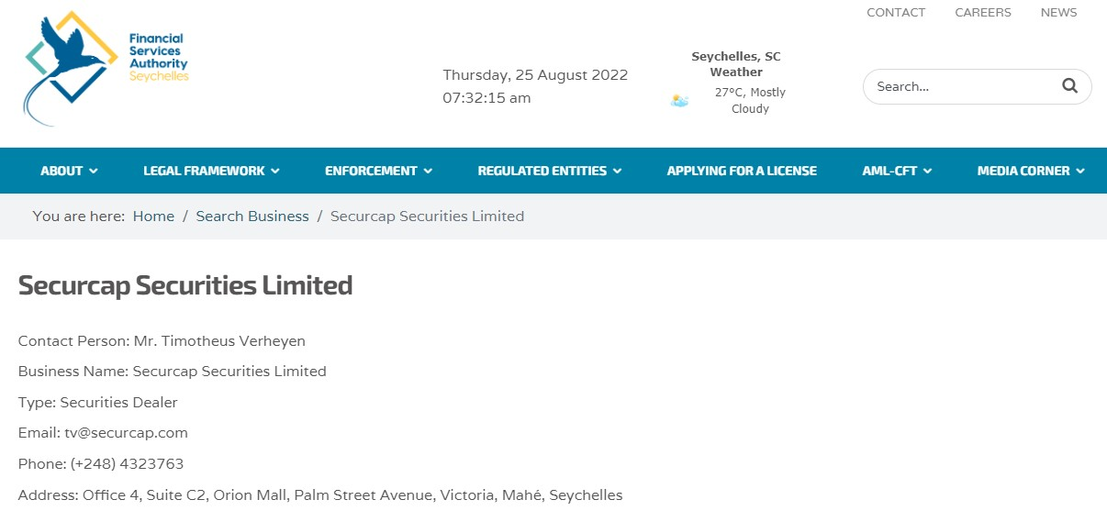Viewport: 1107px width, 511px height.
Task: Click the phone number (+248) 4323763
Action: 127,464
